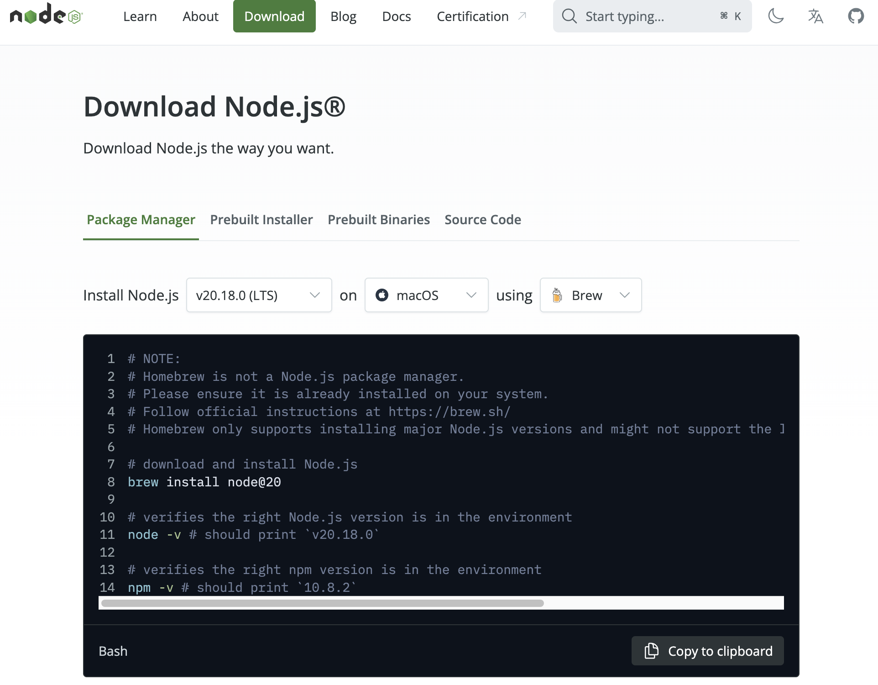Click the Certification external link arrow
Viewport: 878px width, 685px height.
click(523, 16)
